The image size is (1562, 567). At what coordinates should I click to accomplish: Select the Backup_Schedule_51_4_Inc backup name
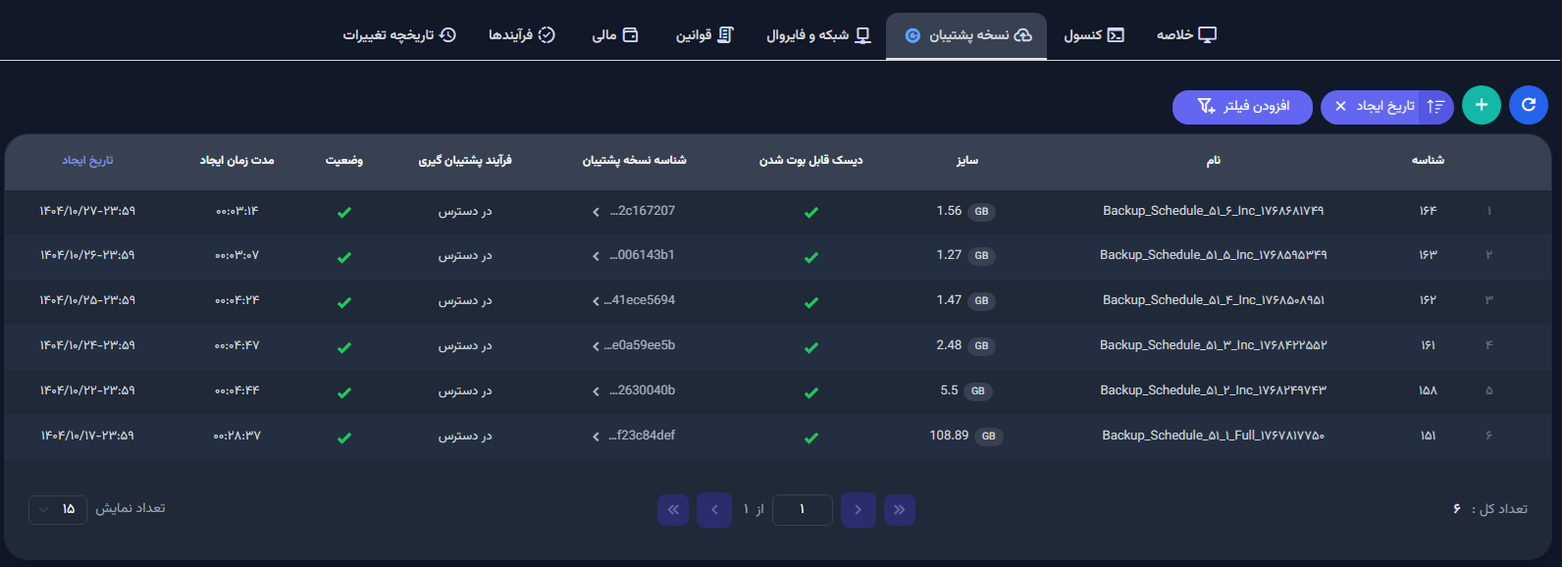click(x=1214, y=300)
